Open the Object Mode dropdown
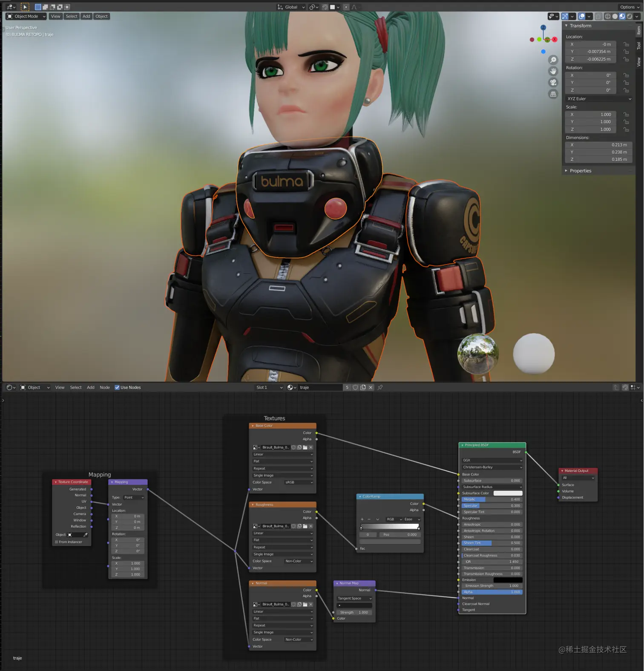644x671 pixels. click(x=26, y=16)
